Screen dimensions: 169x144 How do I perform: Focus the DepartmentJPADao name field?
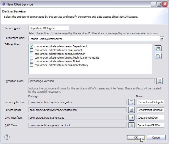tap(150, 125)
